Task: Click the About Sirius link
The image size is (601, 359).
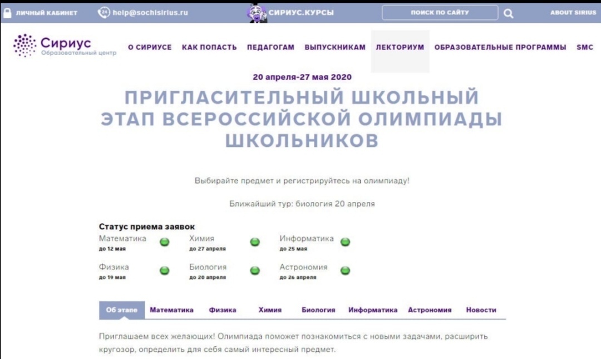Action: coord(573,13)
